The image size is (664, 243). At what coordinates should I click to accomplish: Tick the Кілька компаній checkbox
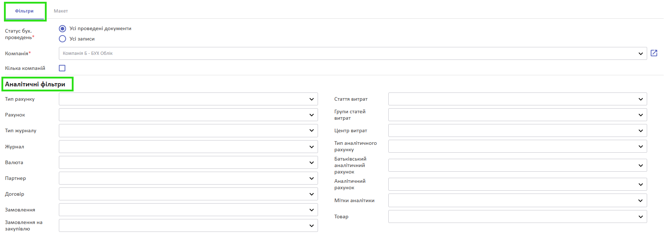[62, 68]
